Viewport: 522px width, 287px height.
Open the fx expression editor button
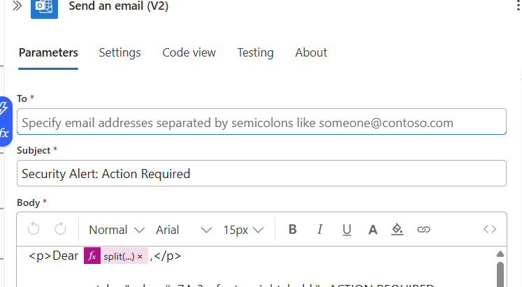click(4, 133)
